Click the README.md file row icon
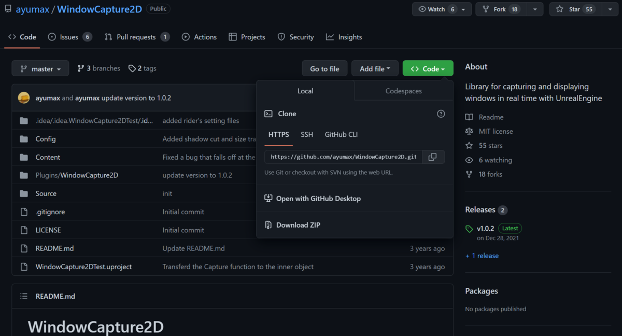The height and width of the screenshot is (336, 622). [x=23, y=248]
